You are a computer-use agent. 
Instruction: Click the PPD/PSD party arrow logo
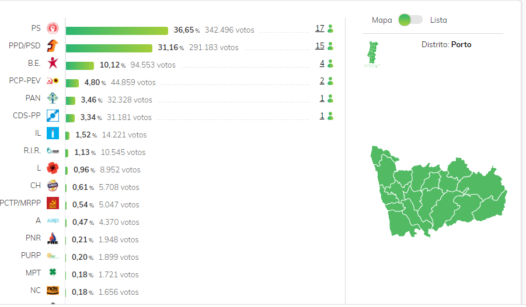tap(53, 45)
